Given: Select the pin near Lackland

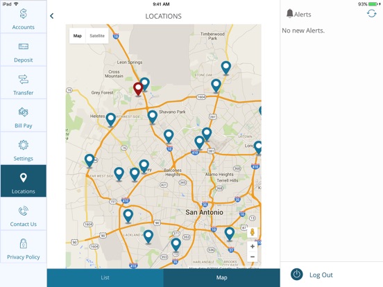Looking at the screenshot, I should click(148, 236).
